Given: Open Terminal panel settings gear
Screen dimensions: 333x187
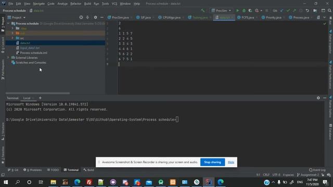Looking at the screenshot, I should 318,98.
